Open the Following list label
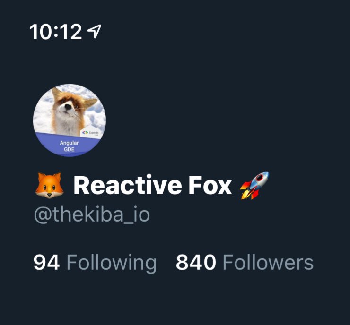The height and width of the screenshot is (325, 350). (111, 263)
